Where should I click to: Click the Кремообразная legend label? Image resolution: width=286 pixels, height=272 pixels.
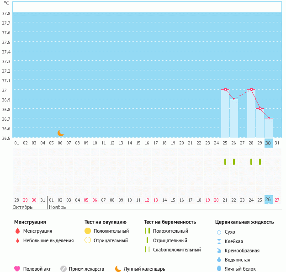[243, 251]
